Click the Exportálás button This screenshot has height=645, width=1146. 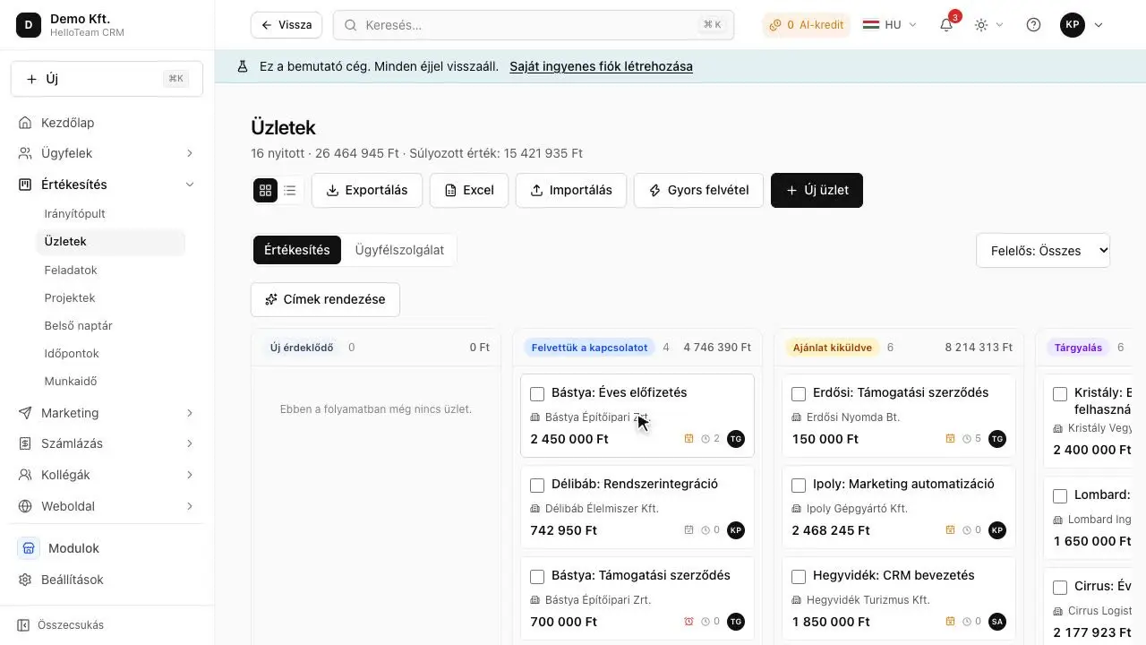[x=367, y=190]
